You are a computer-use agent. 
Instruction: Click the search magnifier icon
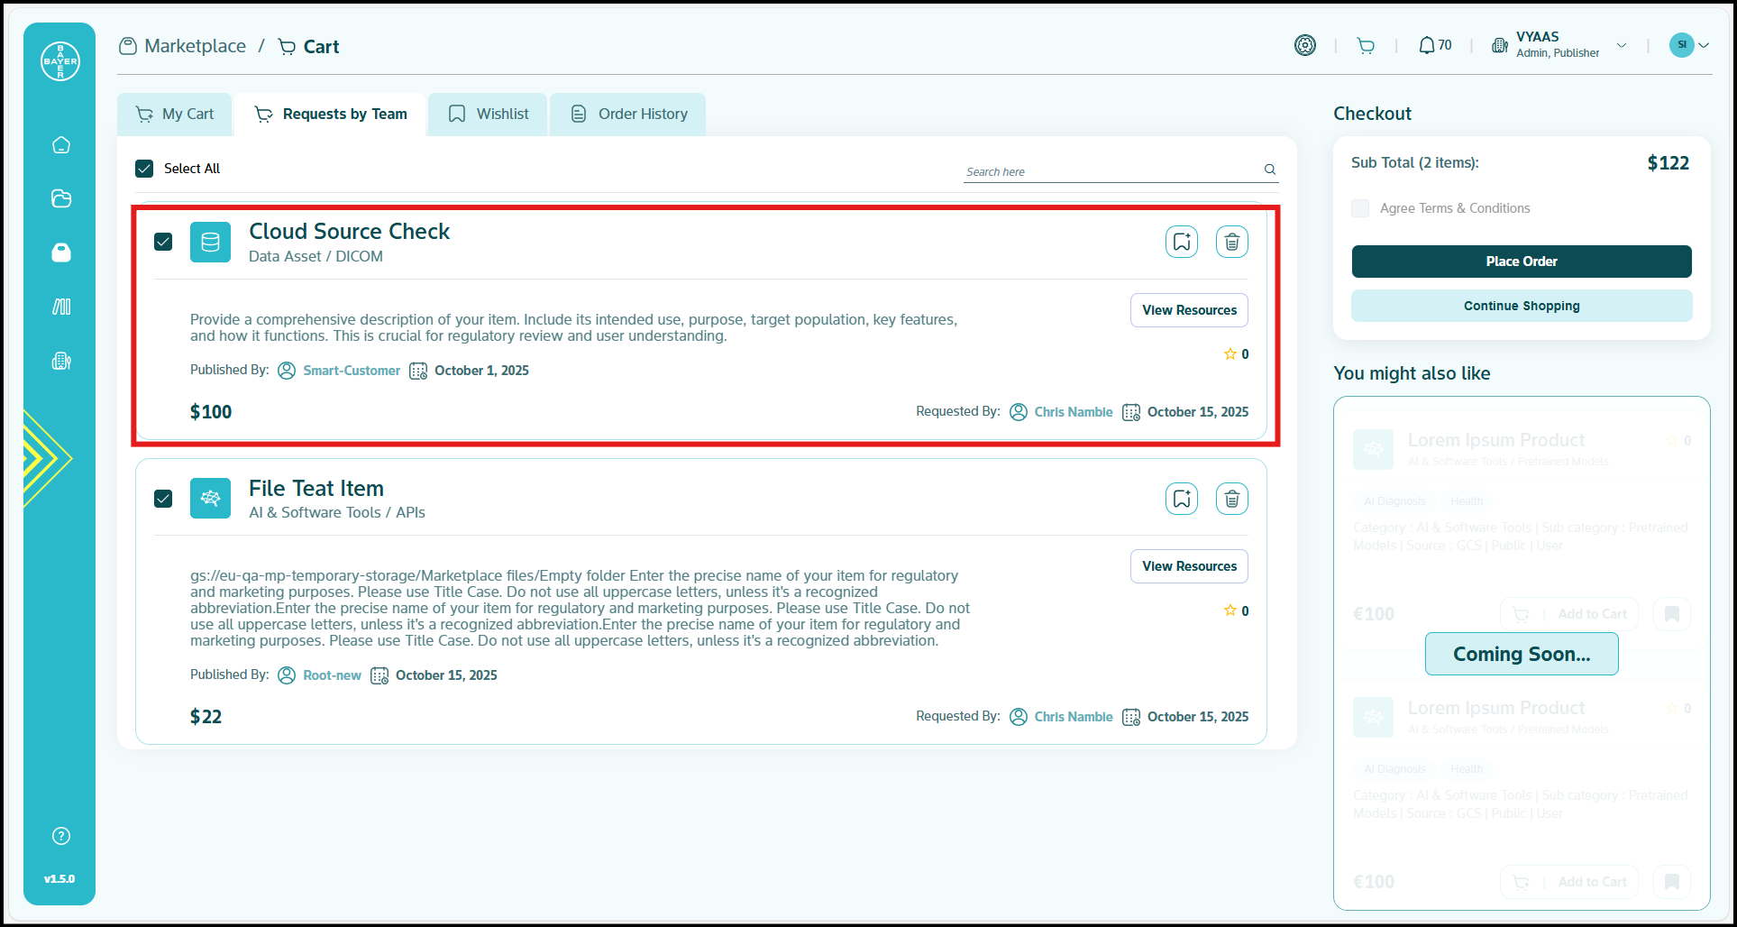tap(1269, 170)
